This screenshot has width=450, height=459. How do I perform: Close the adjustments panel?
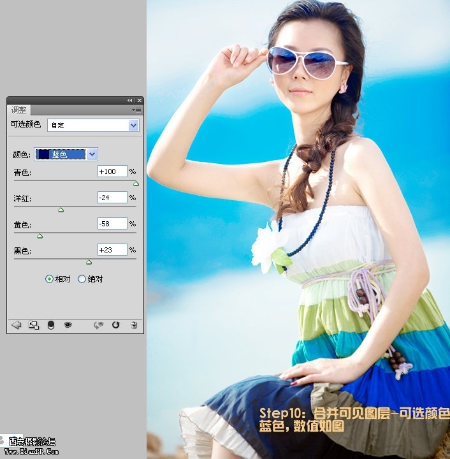pyautogui.click(x=140, y=101)
